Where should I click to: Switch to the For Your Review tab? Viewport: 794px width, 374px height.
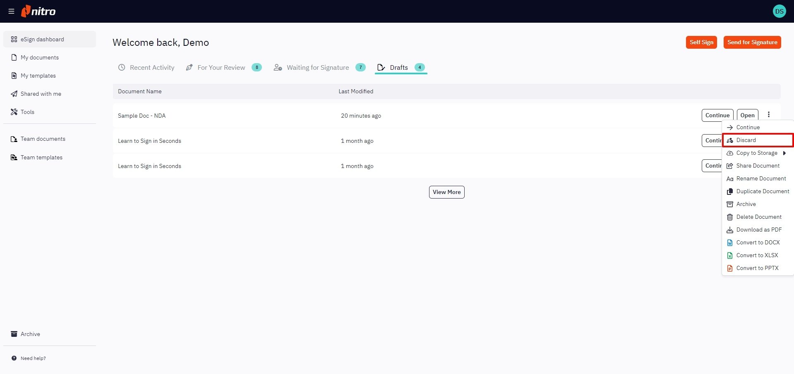click(x=221, y=68)
